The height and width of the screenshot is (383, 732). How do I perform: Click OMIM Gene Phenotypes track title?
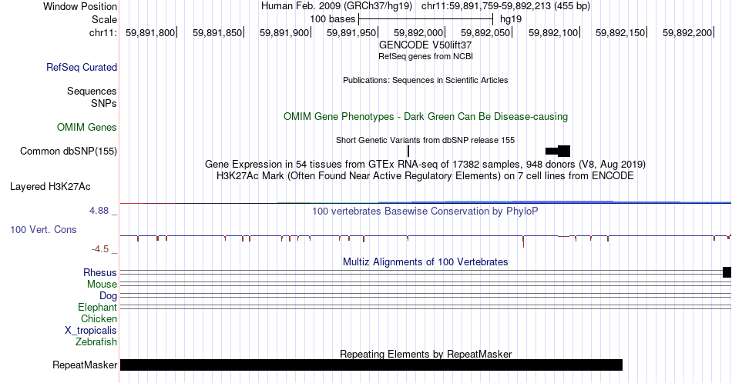point(425,116)
